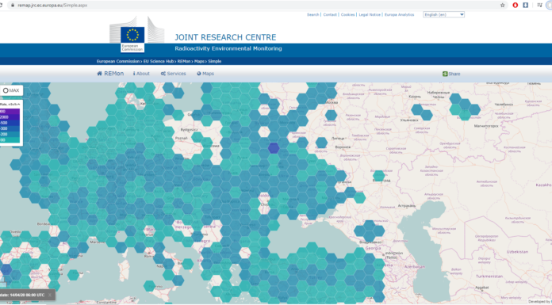This screenshot has height=305, width=552.
Task: View site info via address bar lock icon
Action: (x=13, y=6)
